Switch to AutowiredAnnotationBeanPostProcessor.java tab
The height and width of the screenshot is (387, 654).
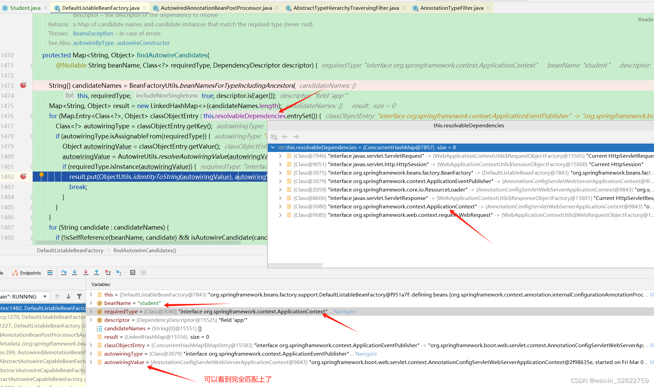pos(216,8)
